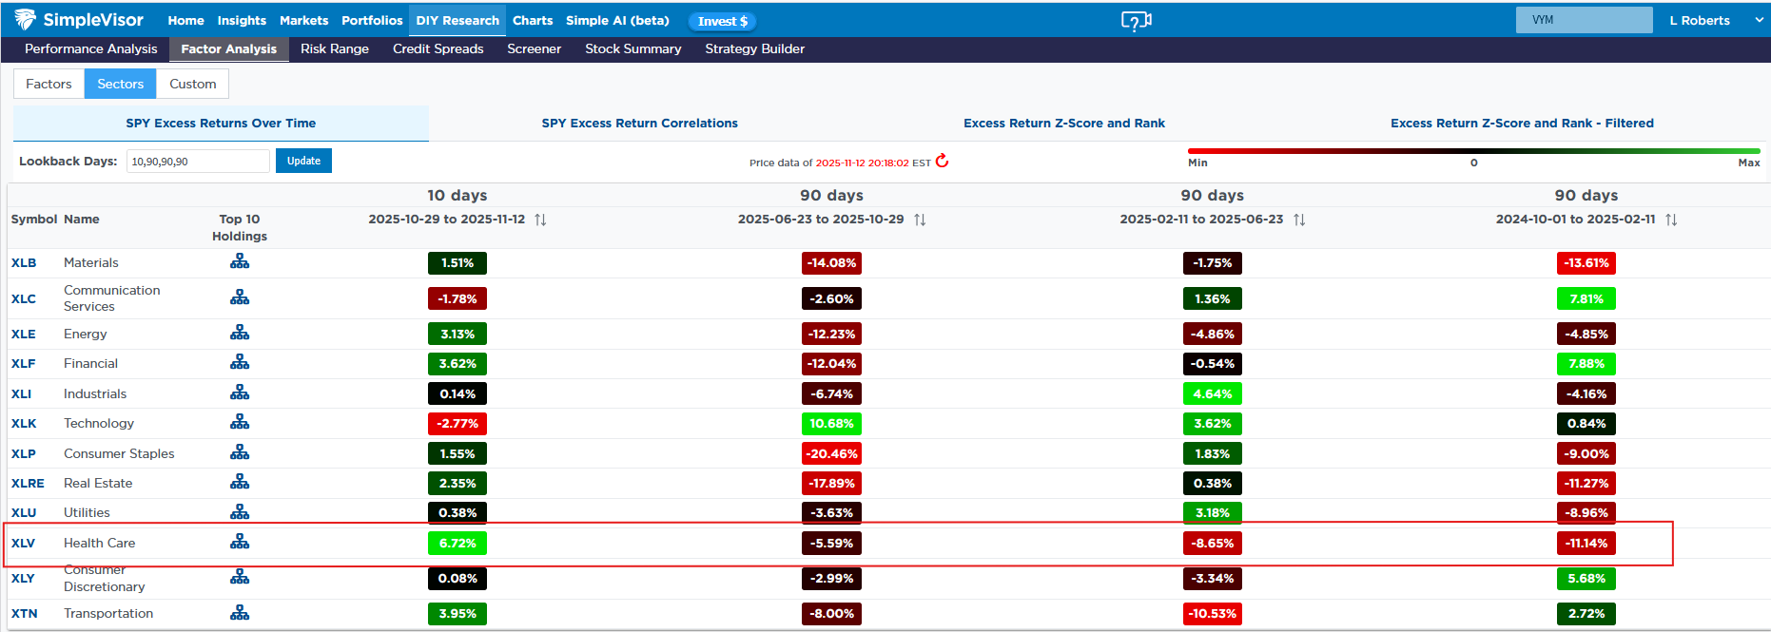This screenshot has width=1771, height=632.
Task: Open the DIY Research menu
Action: (x=457, y=20)
